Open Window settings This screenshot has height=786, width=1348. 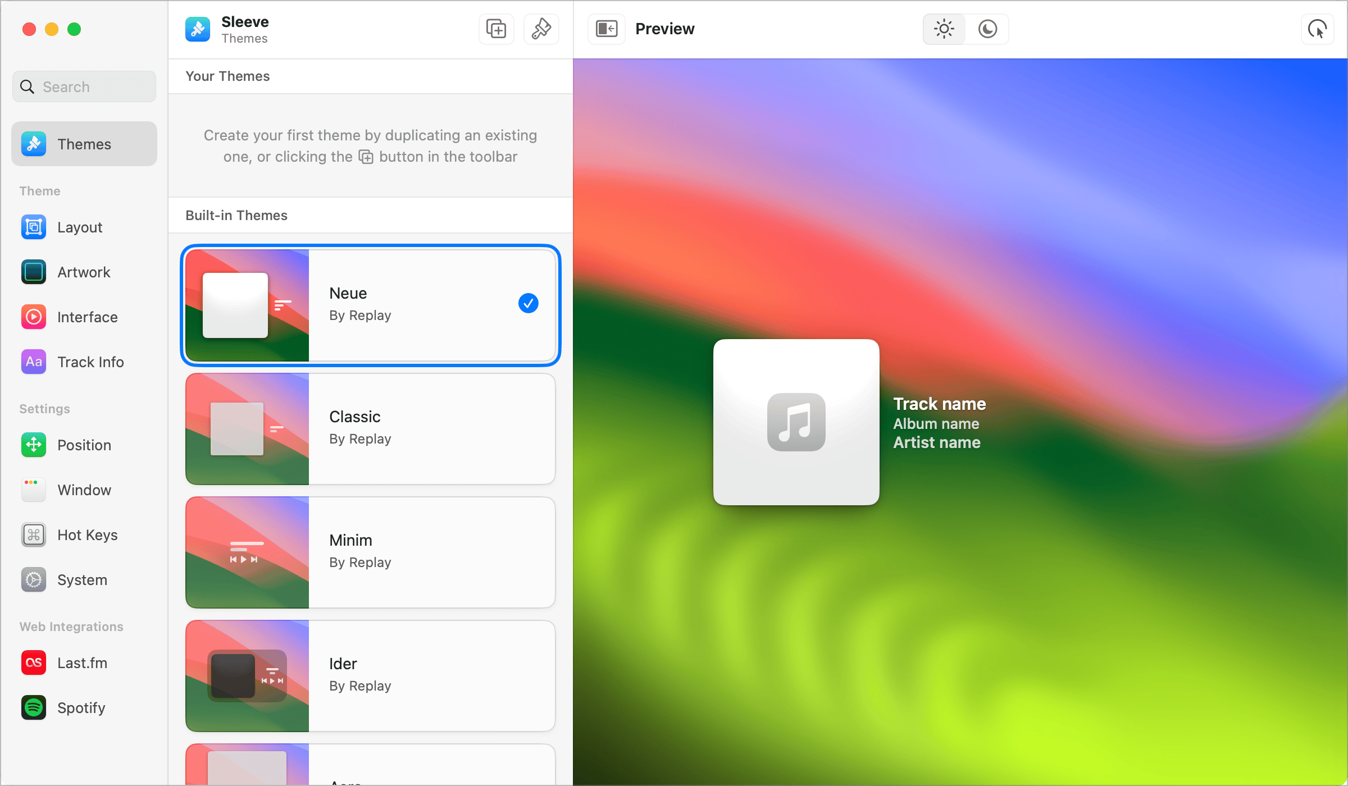pyautogui.click(x=84, y=490)
